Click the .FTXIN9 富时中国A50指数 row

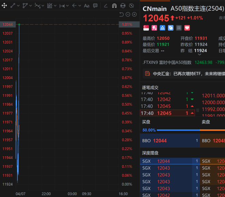pos(184,62)
